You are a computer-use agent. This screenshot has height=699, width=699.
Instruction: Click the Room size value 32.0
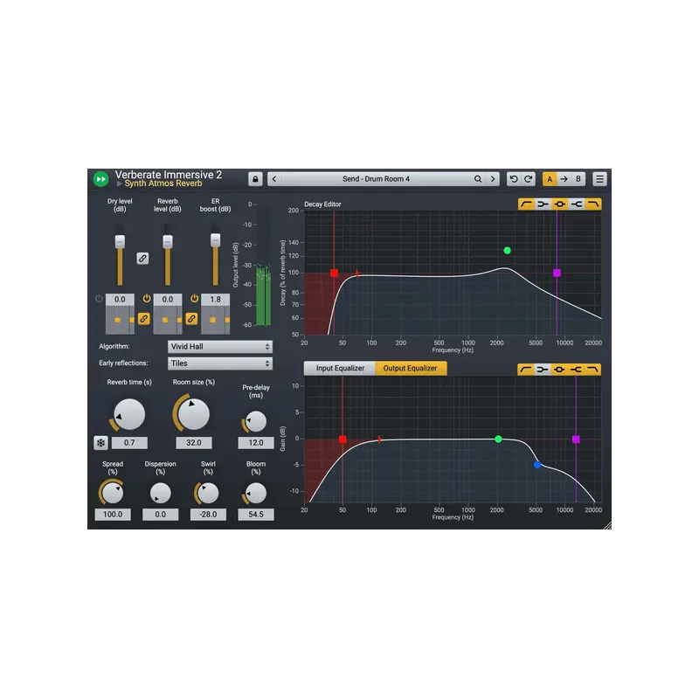coord(193,443)
